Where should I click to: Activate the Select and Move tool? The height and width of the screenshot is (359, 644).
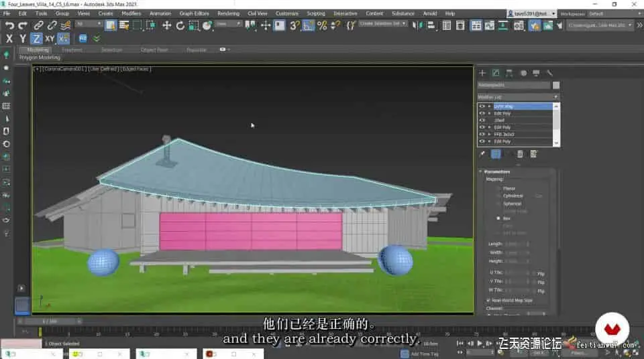click(x=166, y=25)
